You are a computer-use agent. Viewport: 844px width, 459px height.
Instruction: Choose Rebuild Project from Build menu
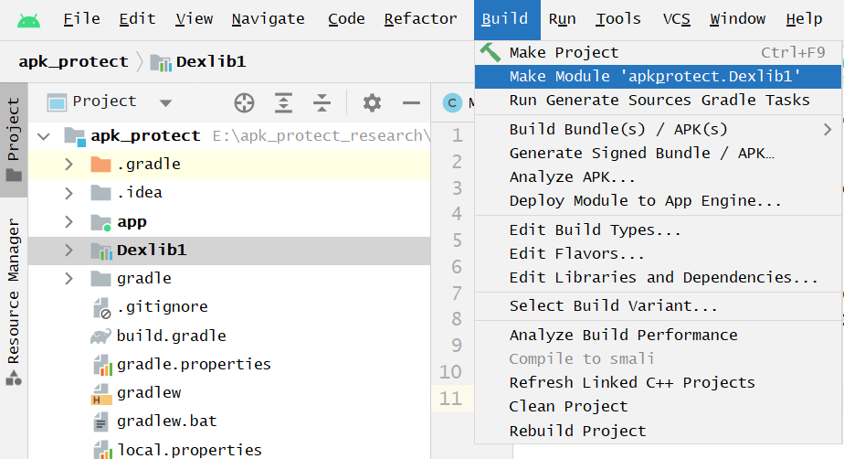(x=577, y=430)
